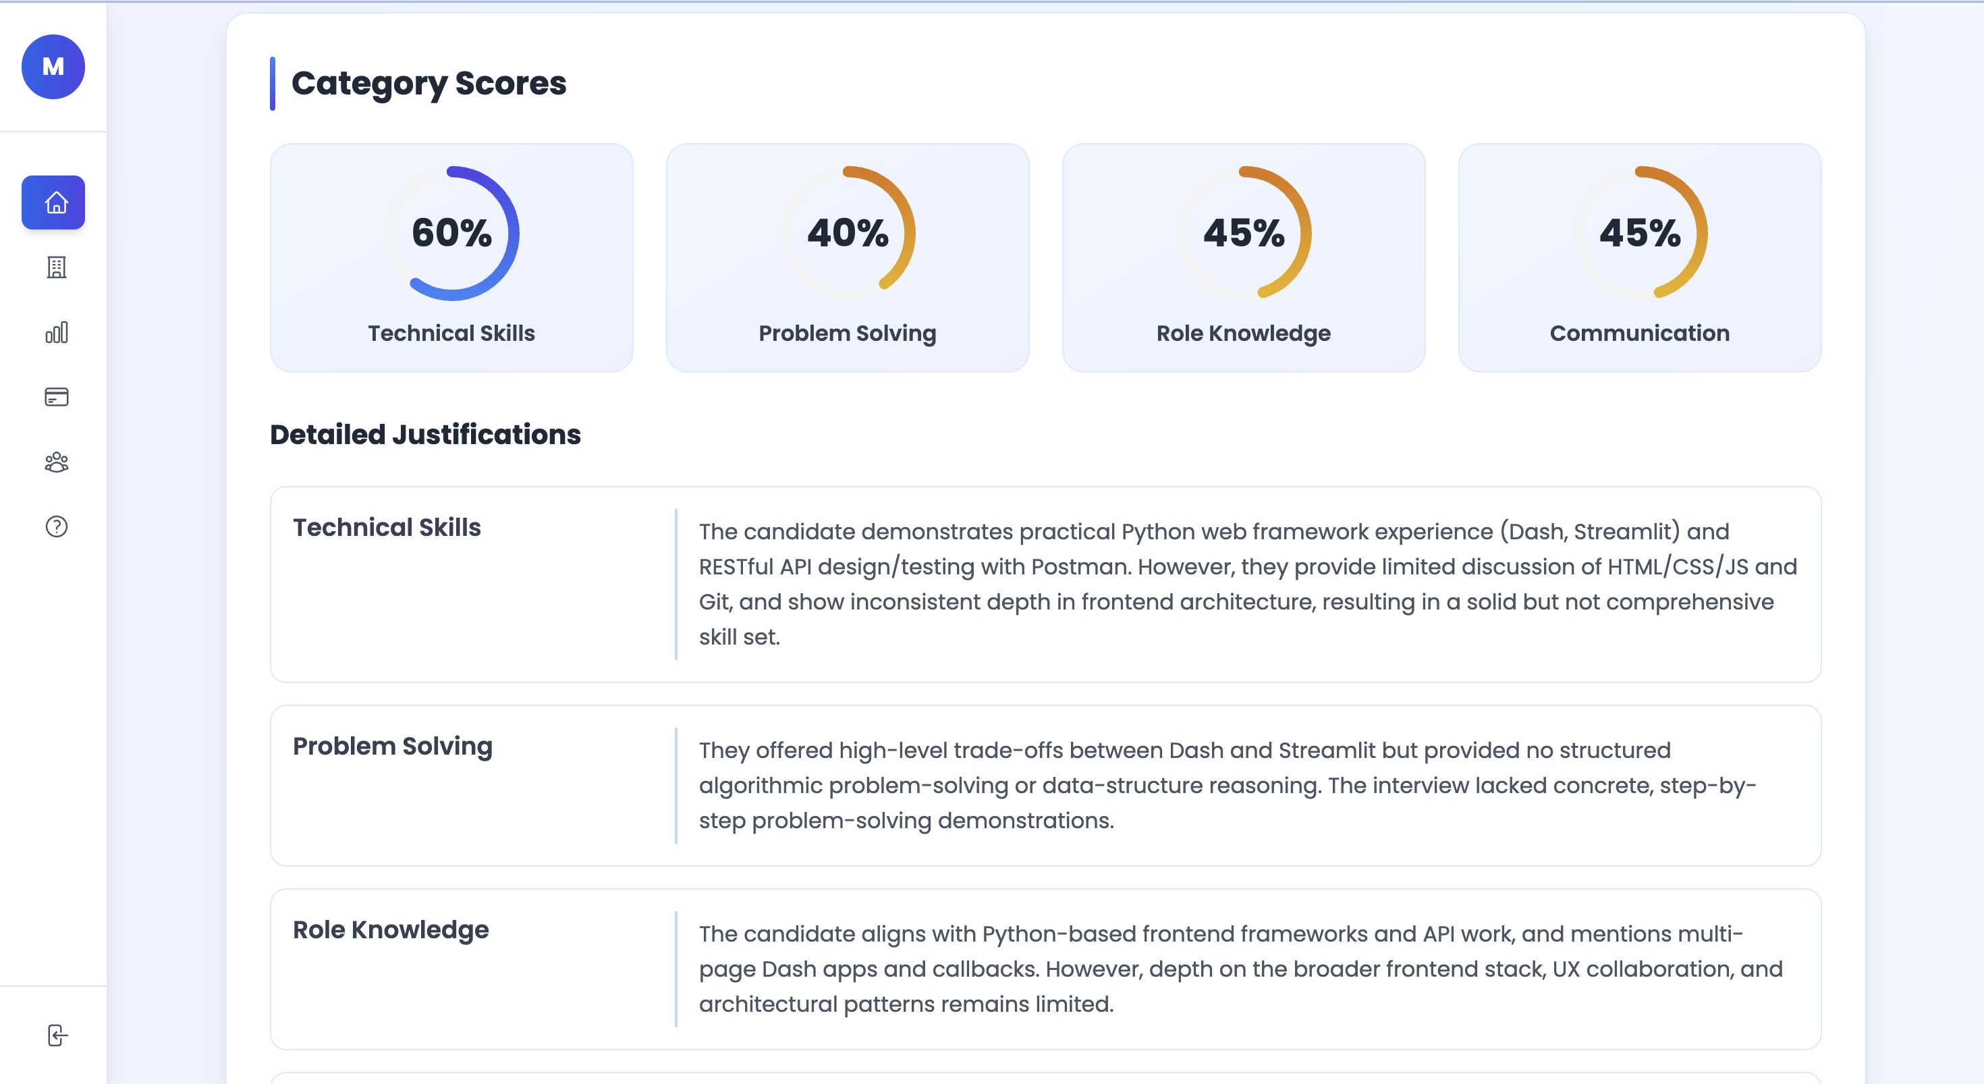
Task: Select the Home icon in the sidebar
Action: click(53, 202)
